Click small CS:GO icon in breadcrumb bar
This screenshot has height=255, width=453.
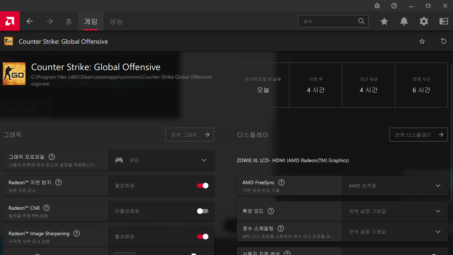tap(9, 41)
